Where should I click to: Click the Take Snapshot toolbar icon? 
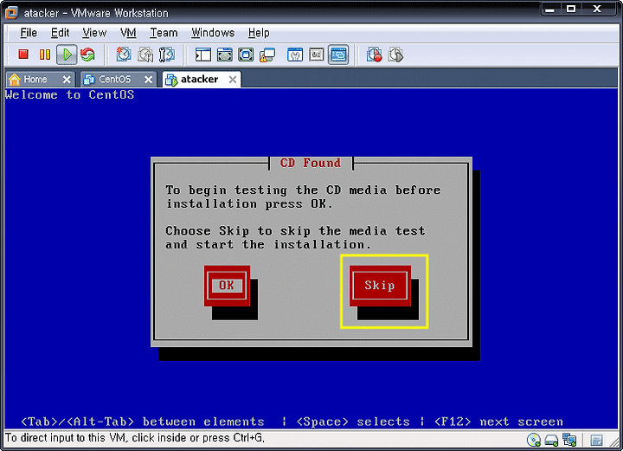(x=124, y=55)
